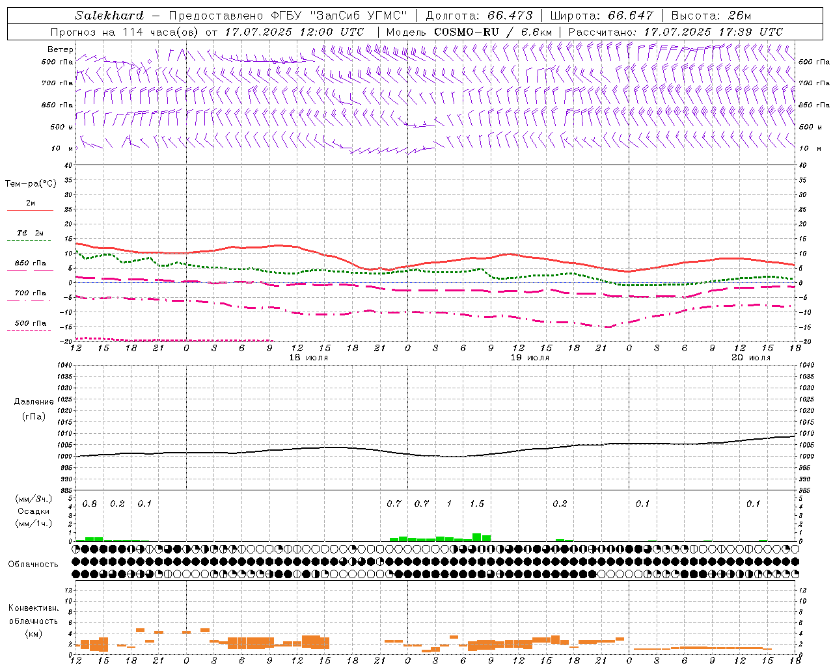Image resolution: width=833 pixels, height=666 pixels.
Task: Click the (гПа) unit under Давление
Action: click(x=34, y=416)
